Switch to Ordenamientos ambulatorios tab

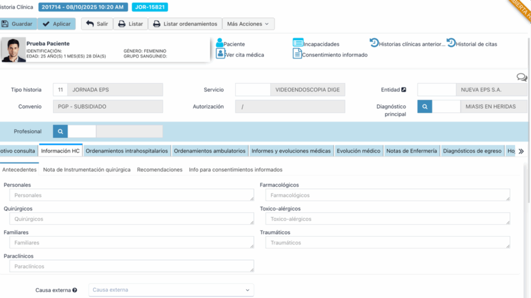(209, 151)
